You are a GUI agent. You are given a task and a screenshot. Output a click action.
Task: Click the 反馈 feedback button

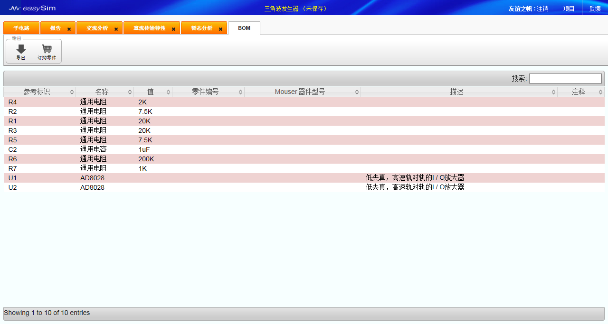point(595,8)
